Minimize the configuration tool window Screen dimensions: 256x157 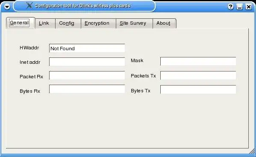pyautogui.click(x=239, y=7)
